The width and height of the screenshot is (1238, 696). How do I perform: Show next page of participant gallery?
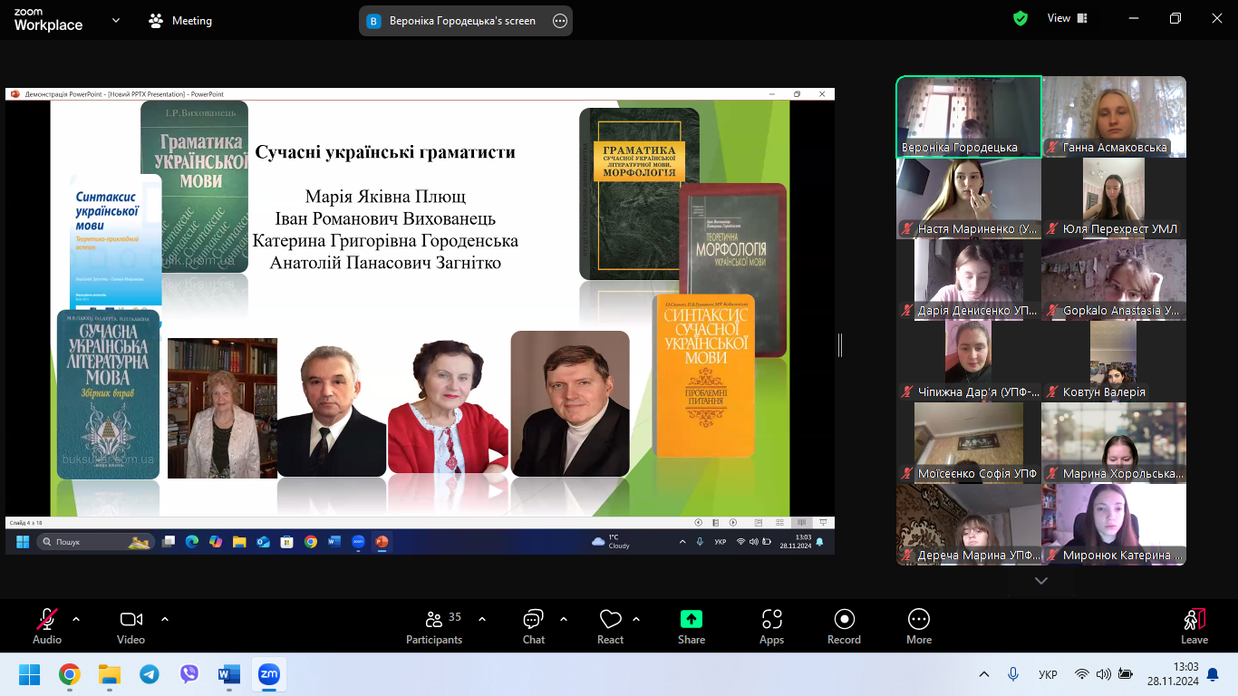click(1041, 581)
